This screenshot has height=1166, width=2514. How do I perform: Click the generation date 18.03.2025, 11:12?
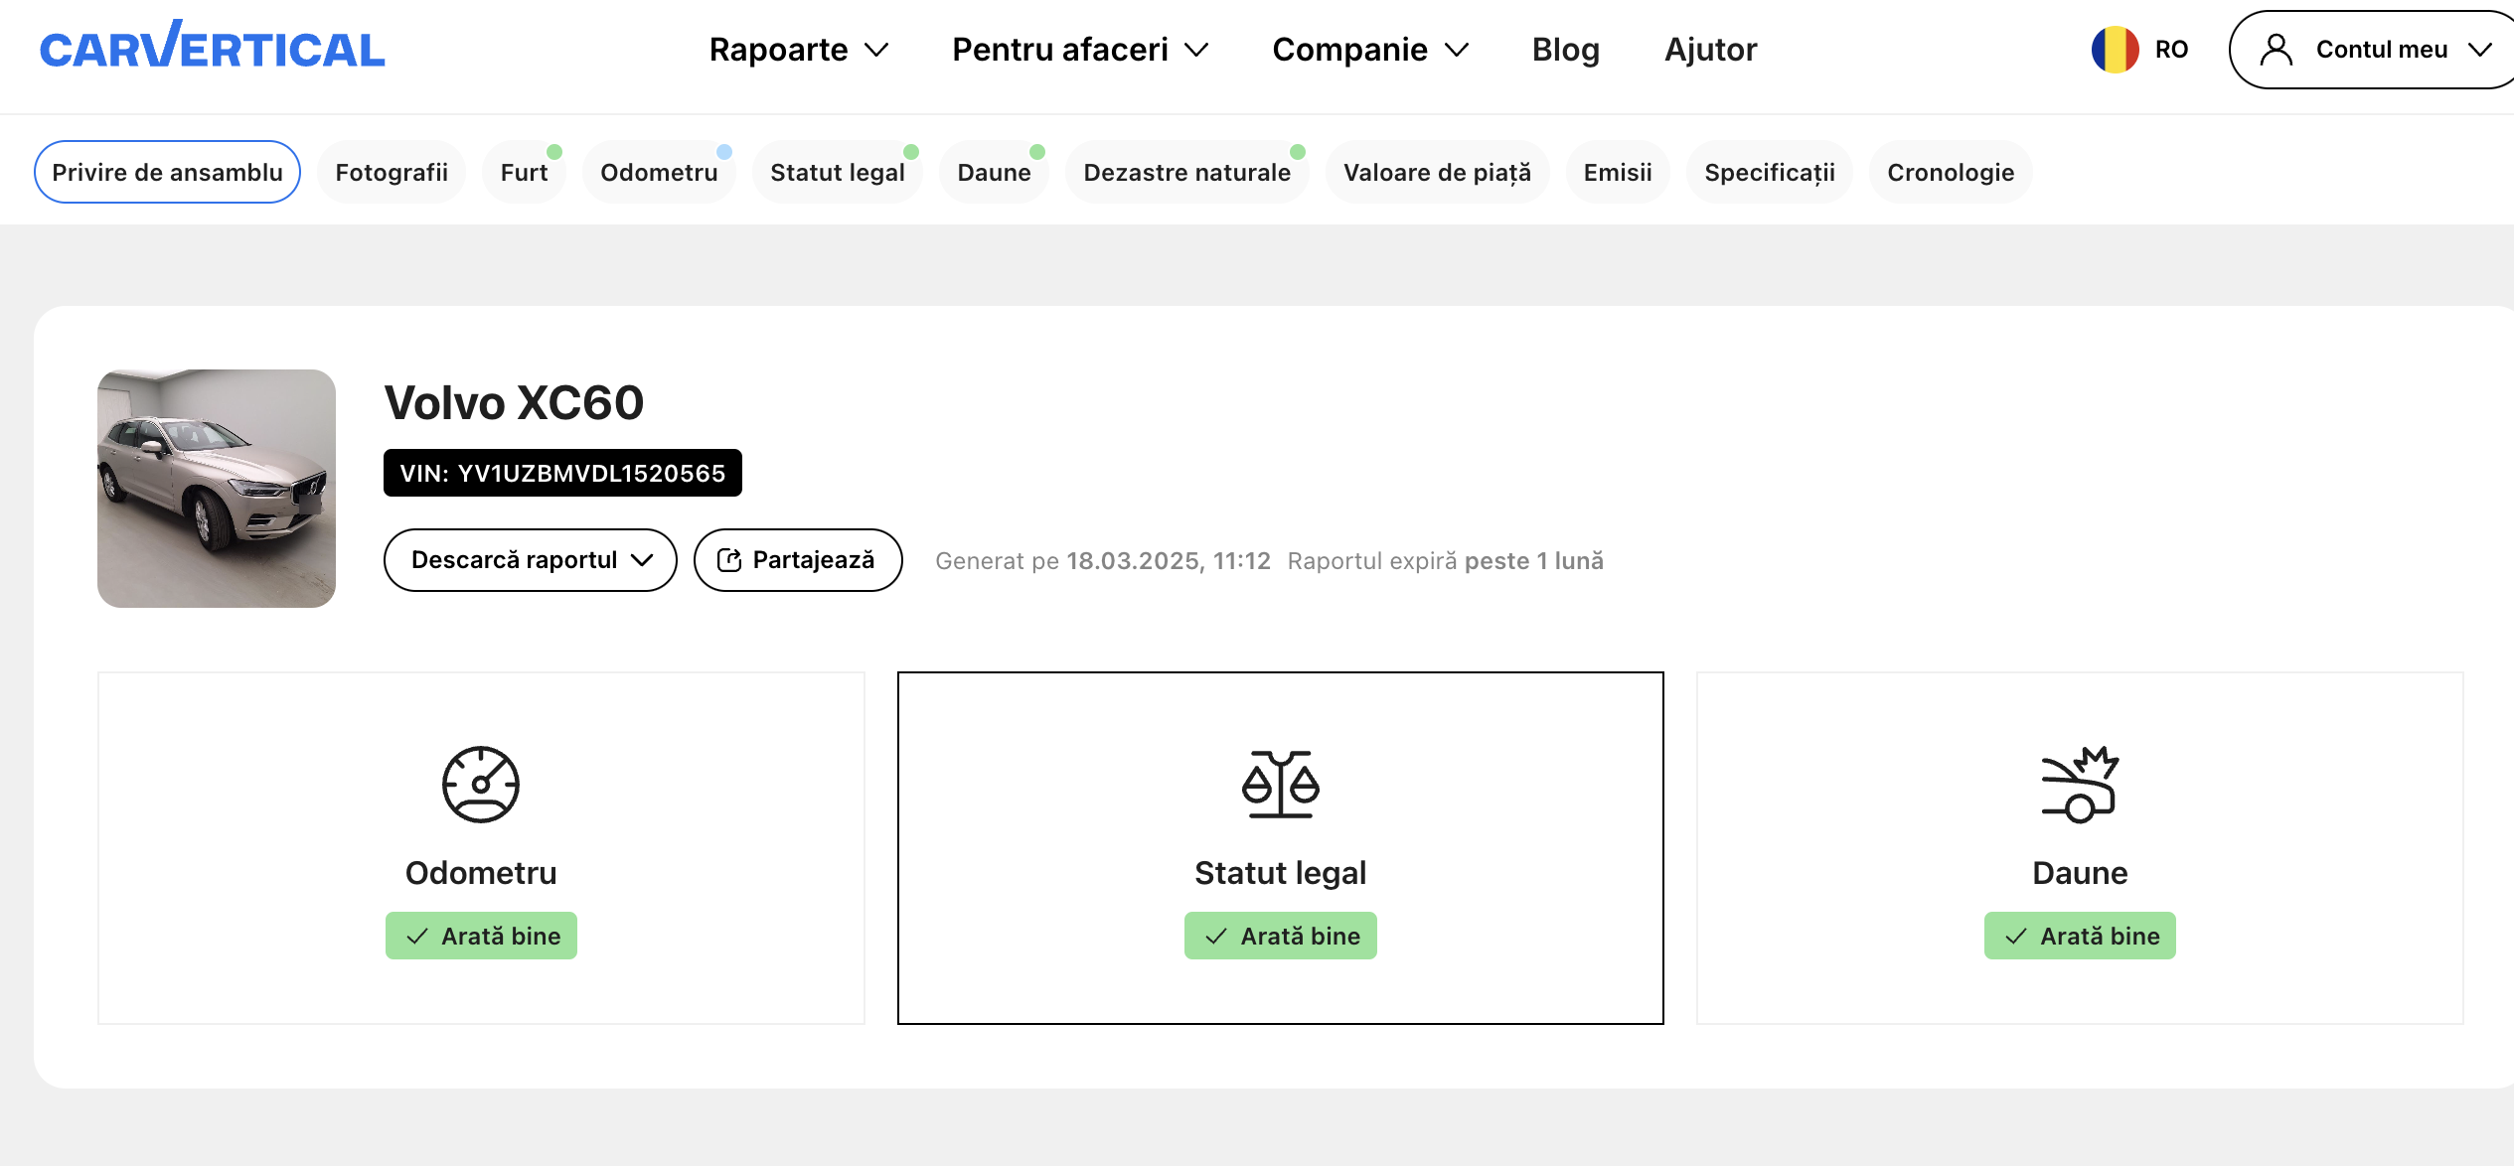1169,561
